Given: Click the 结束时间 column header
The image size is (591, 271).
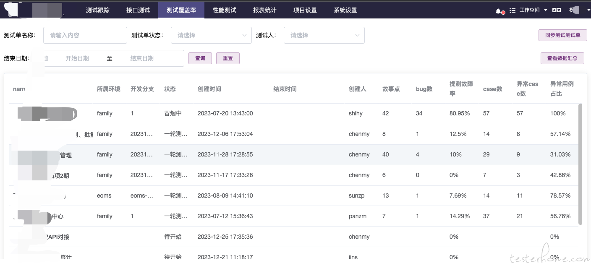Looking at the screenshot, I should pyautogui.click(x=285, y=89).
